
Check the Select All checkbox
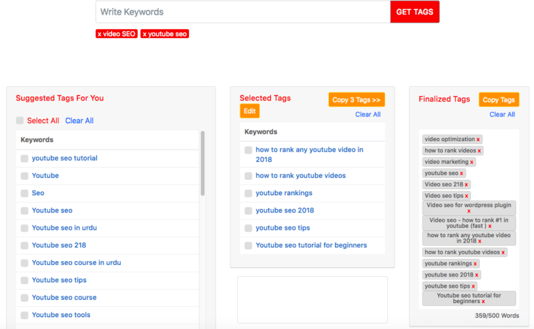point(20,121)
